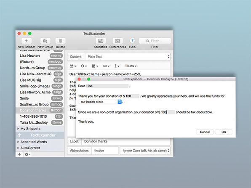Select the Smile logo (image) snippet
The height and width of the screenshot is (188, 251).
pos(40,86)
